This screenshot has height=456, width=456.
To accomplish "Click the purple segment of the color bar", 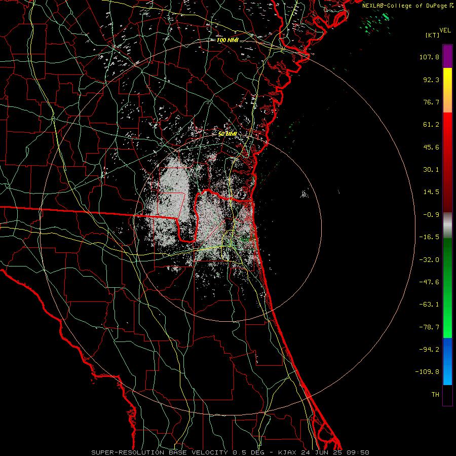I will (x=447, y=56).
